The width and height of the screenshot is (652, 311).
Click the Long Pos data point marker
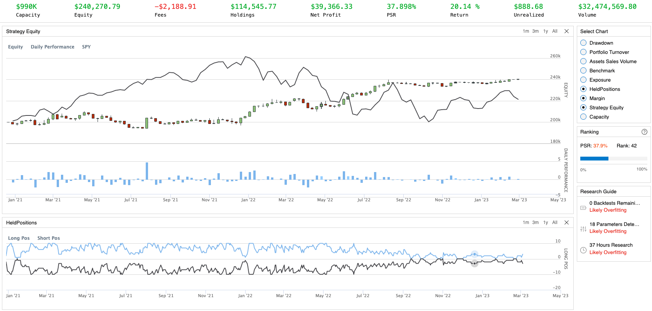click(x=475, y=254)
